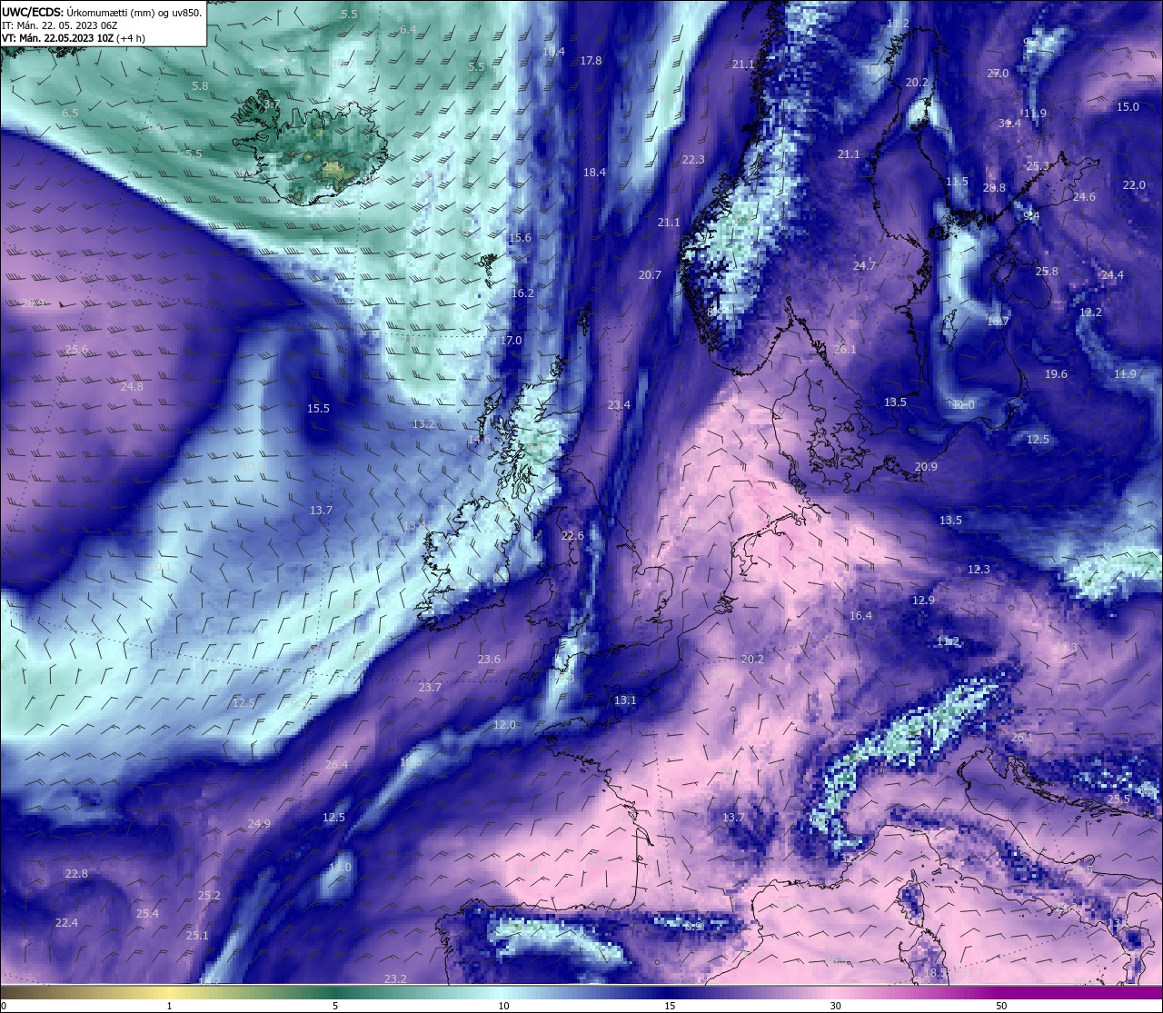Click the 12.3 value label

tap(979, 570)
